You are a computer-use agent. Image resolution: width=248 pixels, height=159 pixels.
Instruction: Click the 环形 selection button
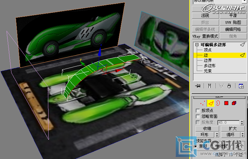205,135
